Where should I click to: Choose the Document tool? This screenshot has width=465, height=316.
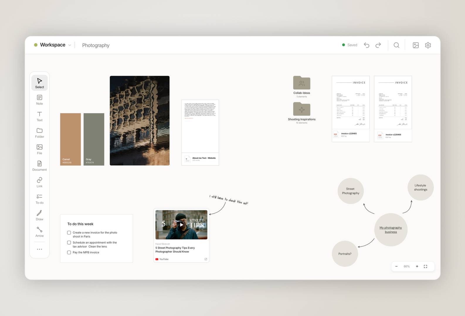(40, 166)
